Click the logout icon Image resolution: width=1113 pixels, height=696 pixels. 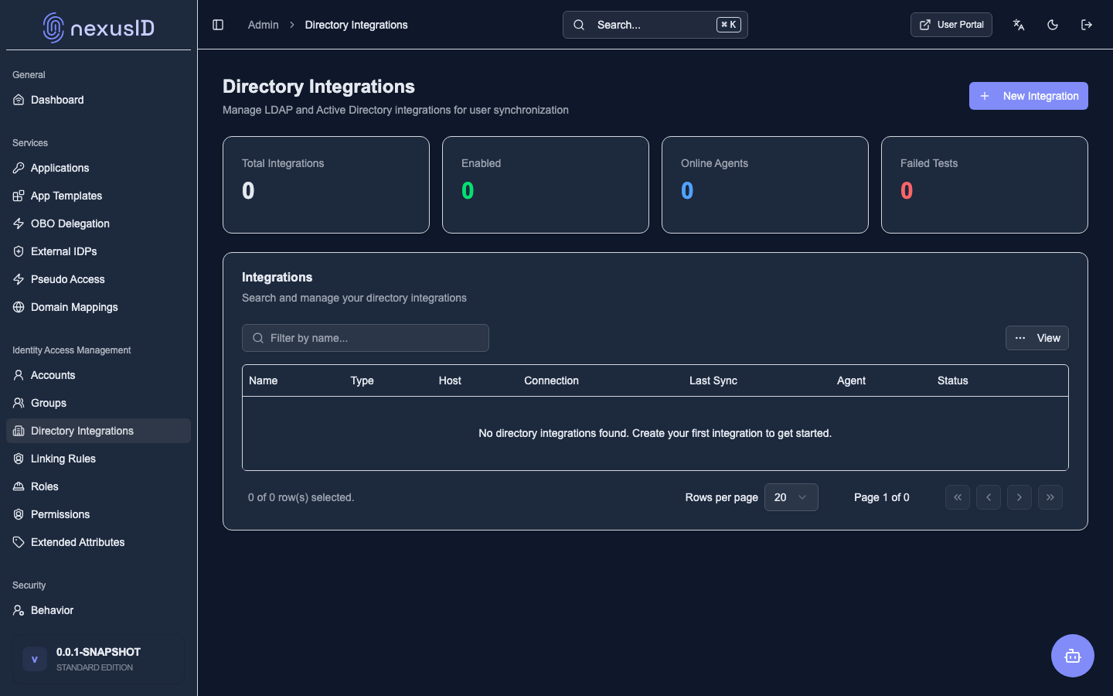[1087, 25]
